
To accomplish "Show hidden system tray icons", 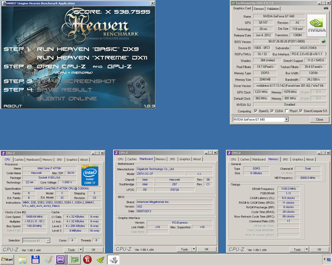I will click(x=324, y=259).
